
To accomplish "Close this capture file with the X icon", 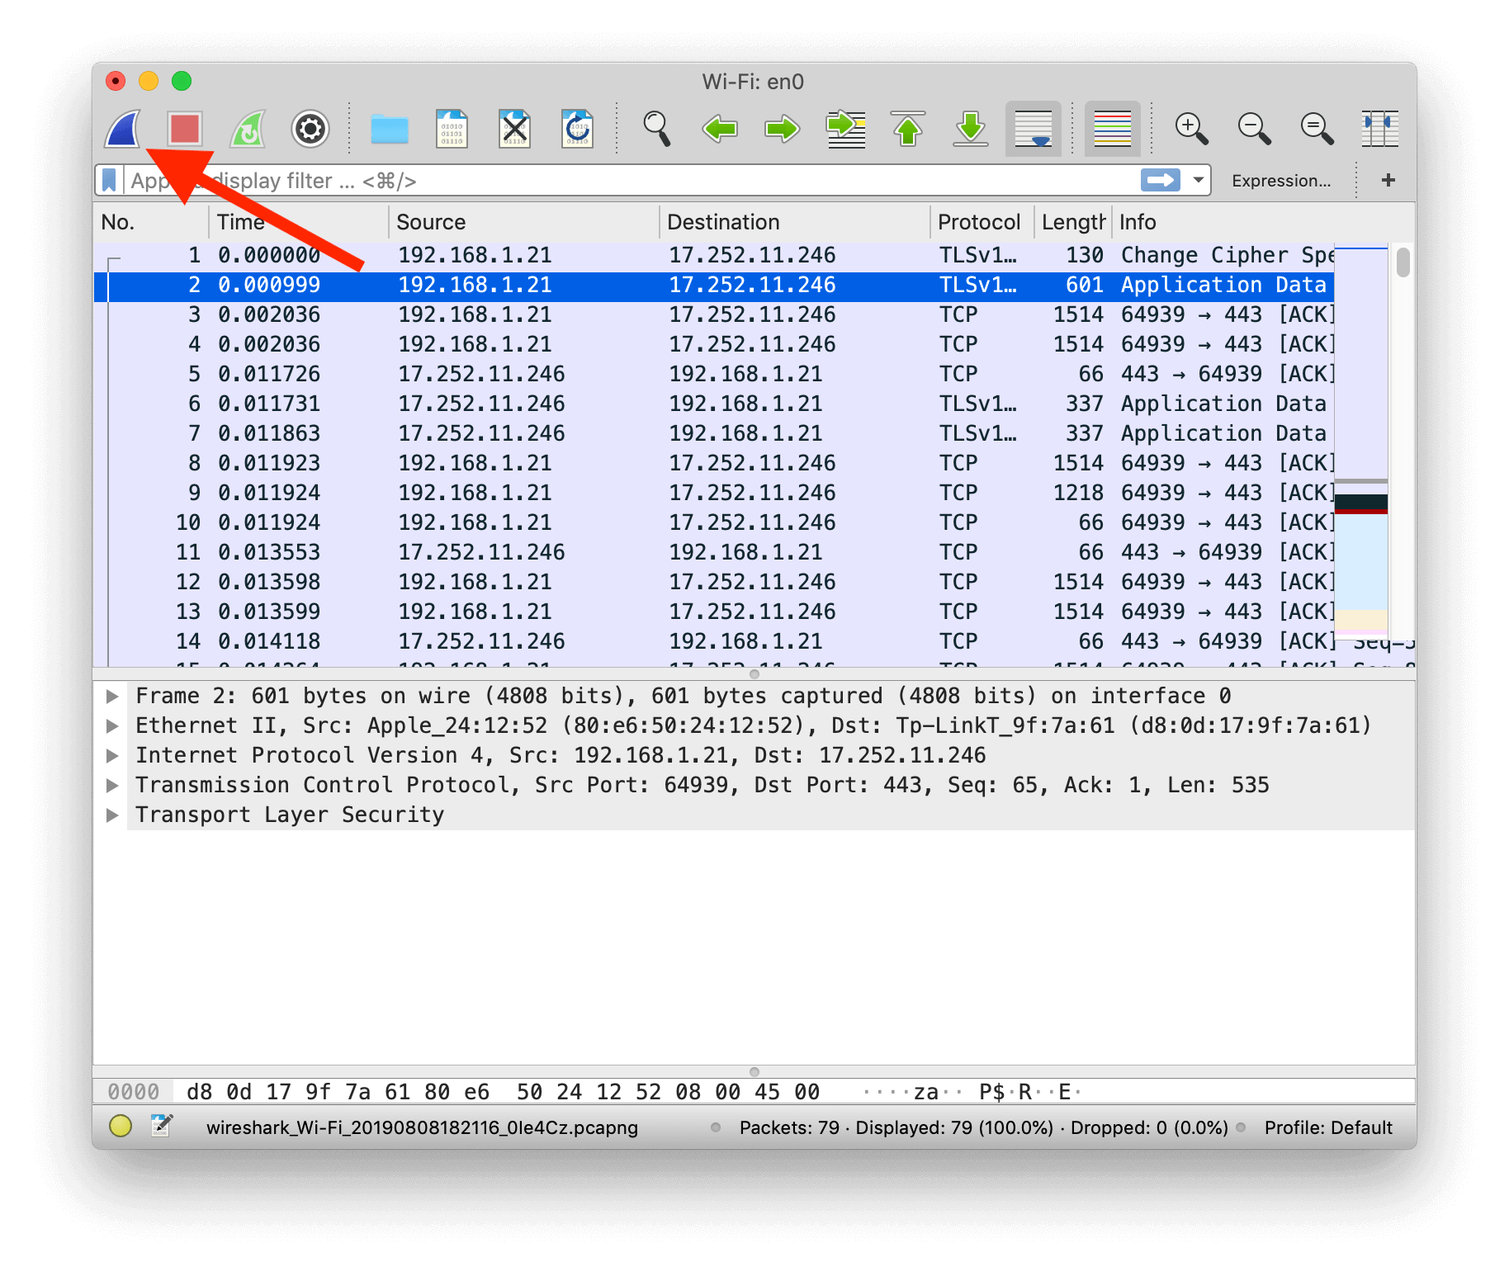I will [x=514, y=129].
